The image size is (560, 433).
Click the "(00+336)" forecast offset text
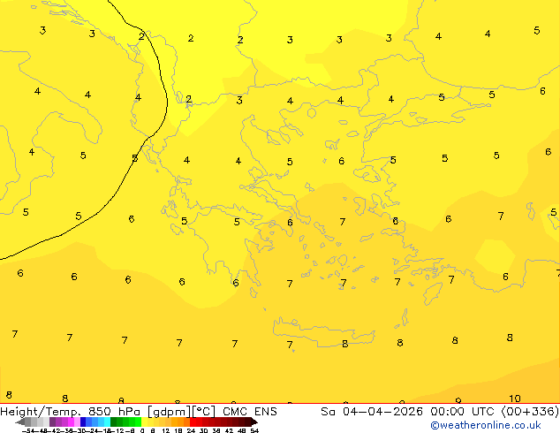pos(530,412)
